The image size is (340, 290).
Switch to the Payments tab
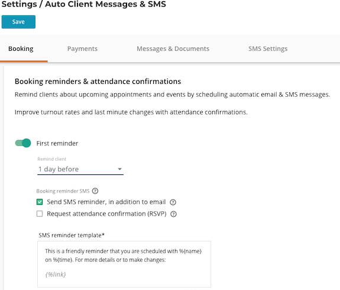click(x=82, y=49)
